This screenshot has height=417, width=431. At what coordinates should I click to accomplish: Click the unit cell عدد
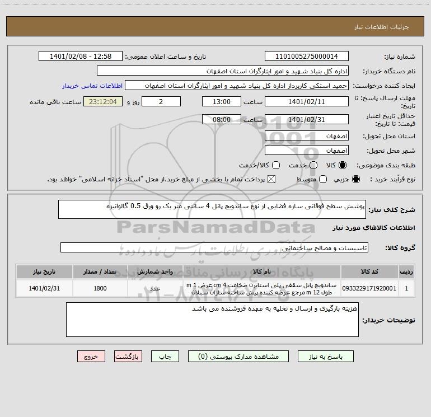coord(155,288)
